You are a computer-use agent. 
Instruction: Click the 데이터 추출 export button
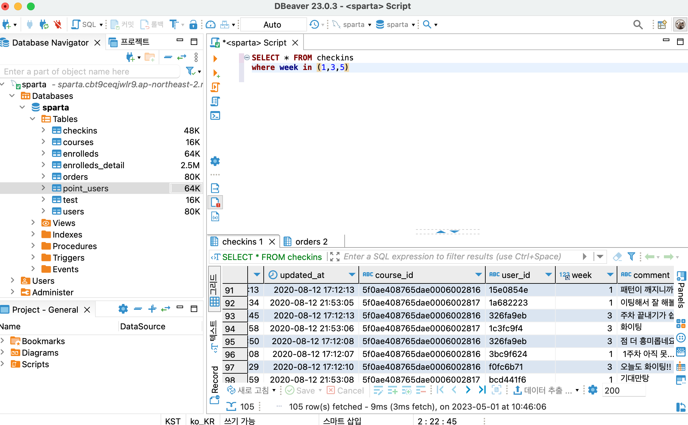[x=543, y=390]
